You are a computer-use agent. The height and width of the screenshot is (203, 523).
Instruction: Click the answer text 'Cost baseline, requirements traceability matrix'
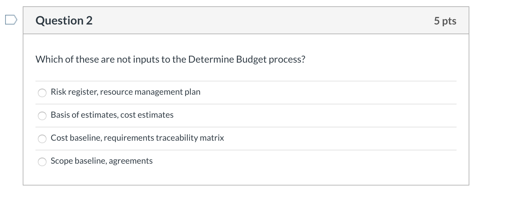[137, 138]
